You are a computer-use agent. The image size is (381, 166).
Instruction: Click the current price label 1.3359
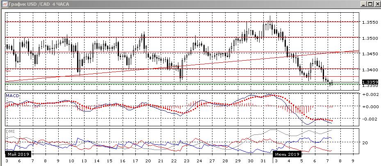pos(369,82)
